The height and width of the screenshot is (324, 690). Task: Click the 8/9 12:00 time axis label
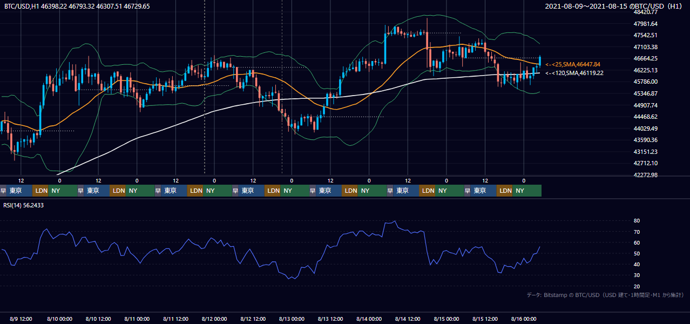[22, 319]
